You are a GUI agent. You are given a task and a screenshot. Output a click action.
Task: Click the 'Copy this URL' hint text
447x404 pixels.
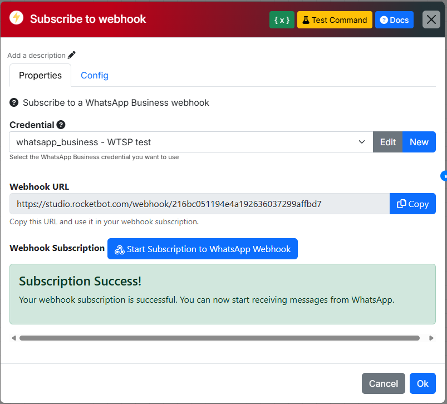coord(104,221)
